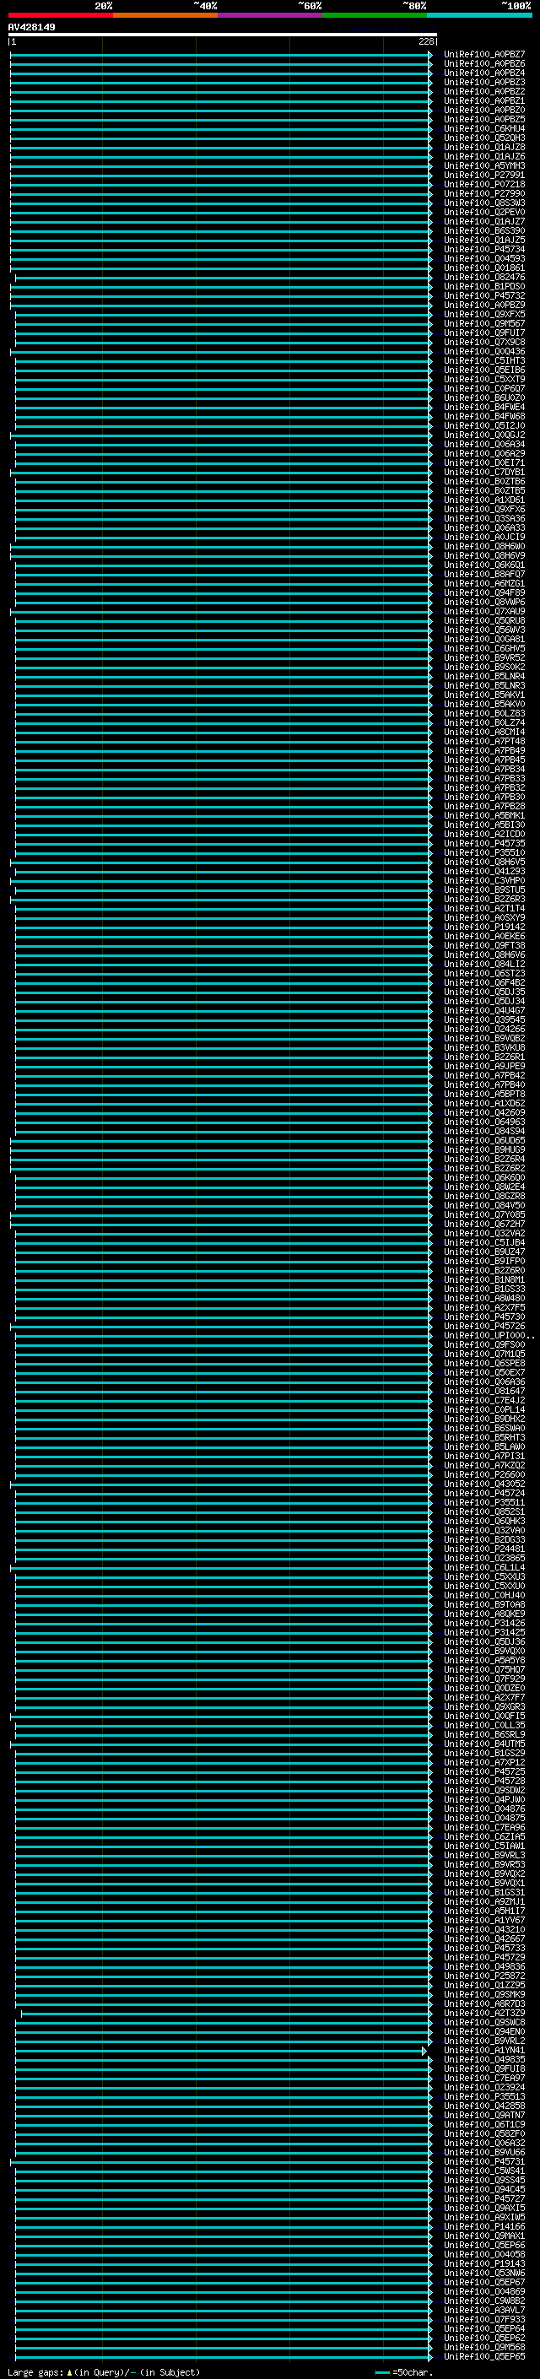Select hit label UniRef100_C7E4J2
The height and width of the screenshot is (2379, 540).
tap(484, 1399)
